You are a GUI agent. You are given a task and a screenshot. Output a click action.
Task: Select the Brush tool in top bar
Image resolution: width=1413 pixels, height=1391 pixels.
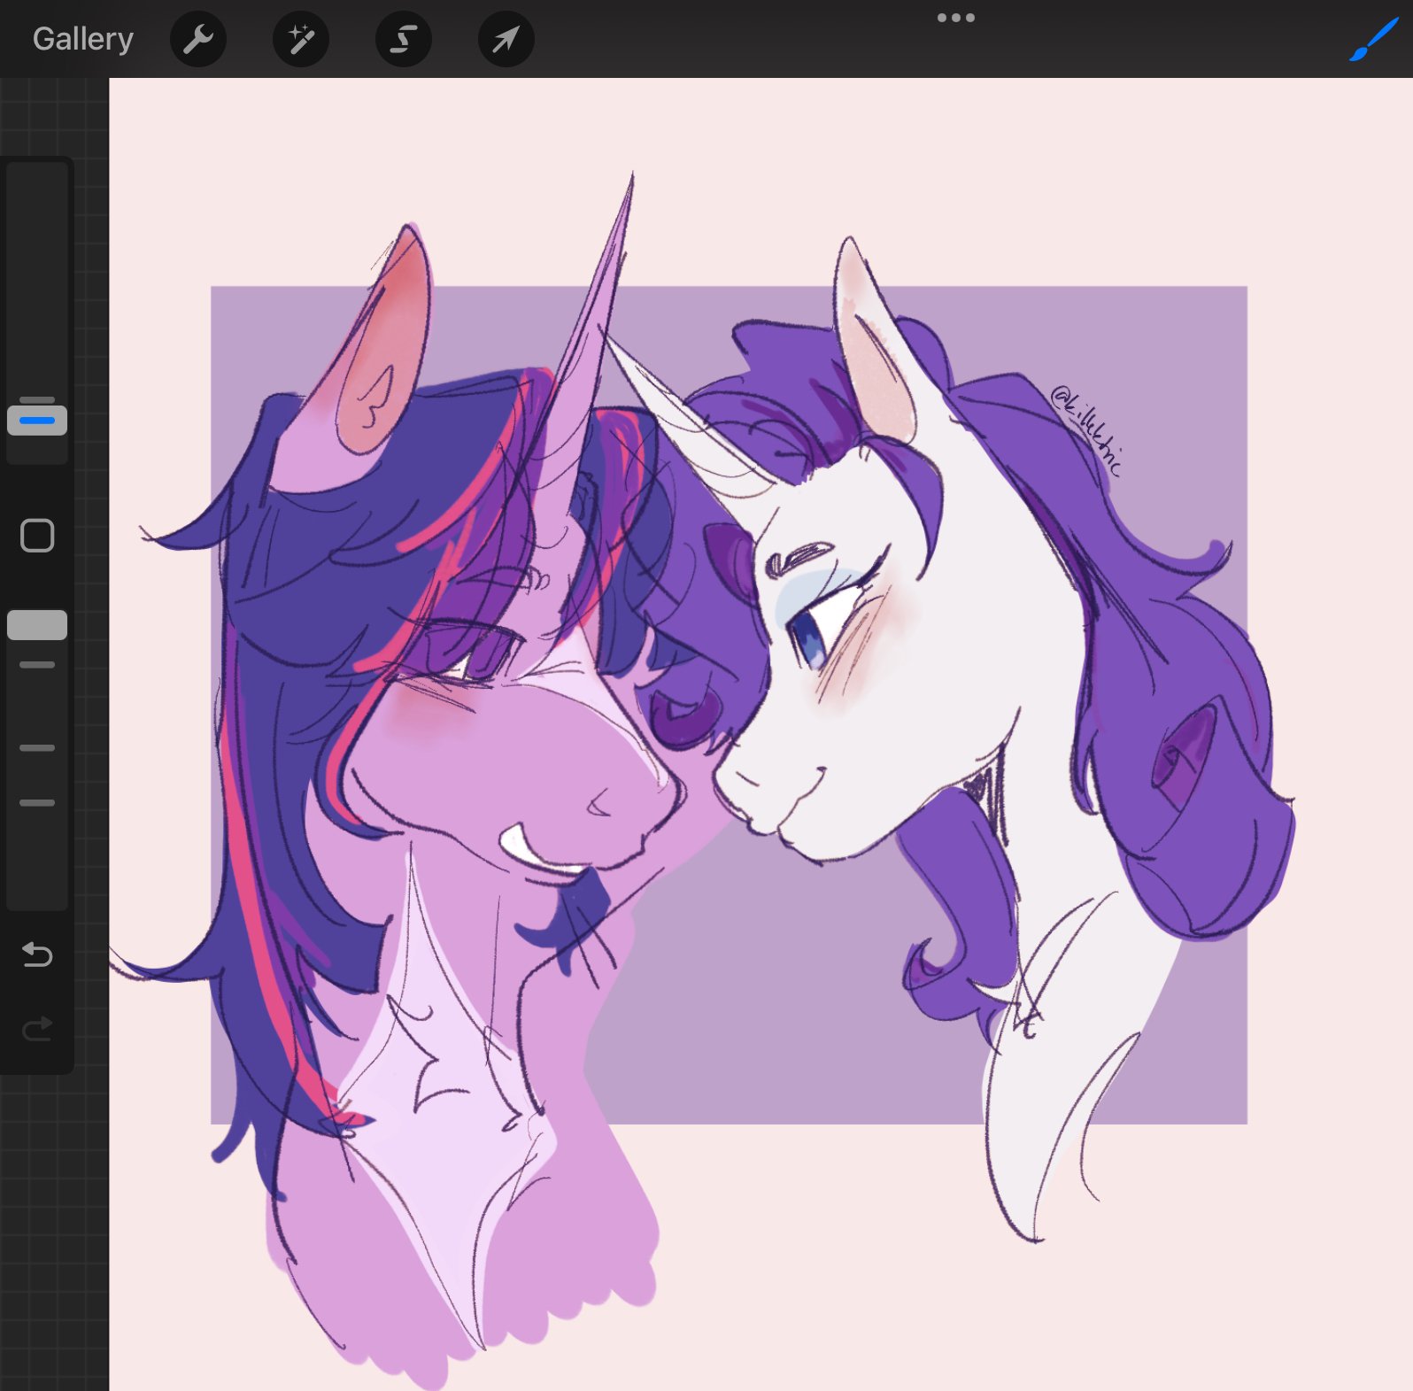(x=1373, y=40)
